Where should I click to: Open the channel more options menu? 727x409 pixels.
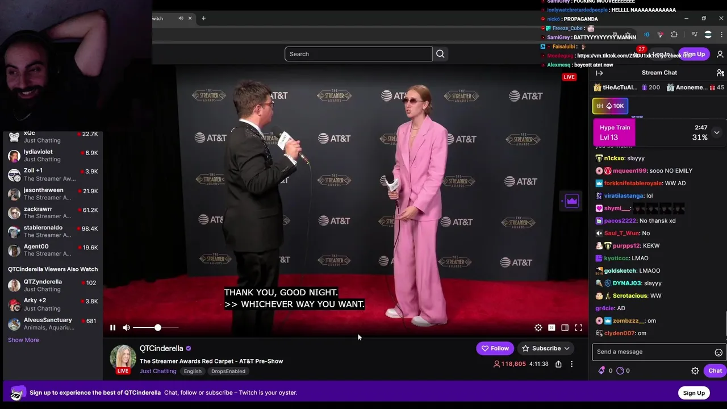coord(572,364)
